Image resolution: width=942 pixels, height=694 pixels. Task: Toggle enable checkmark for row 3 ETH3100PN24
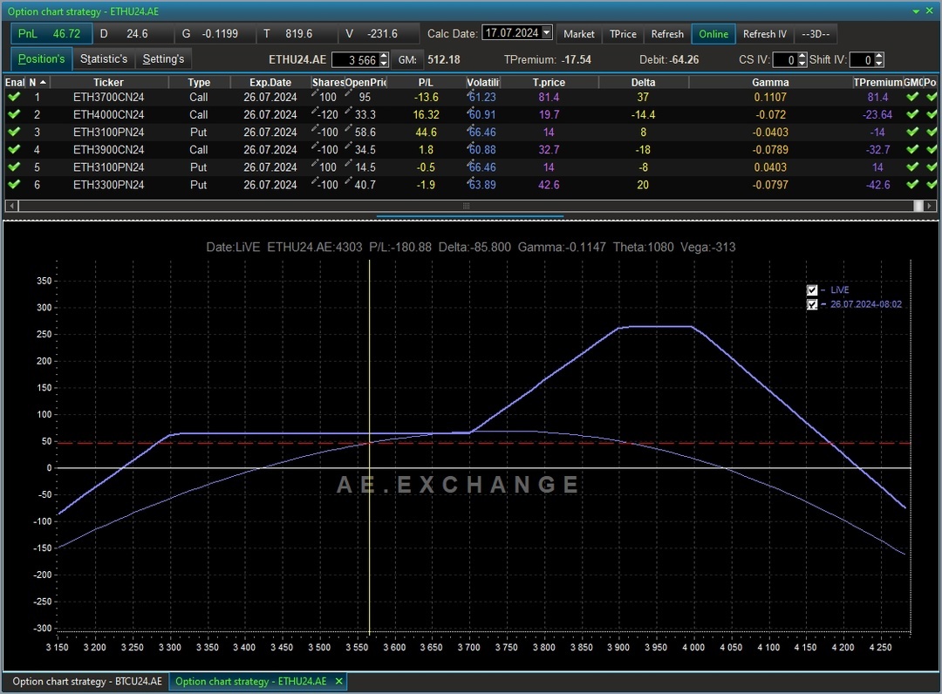tap(14, 132)
